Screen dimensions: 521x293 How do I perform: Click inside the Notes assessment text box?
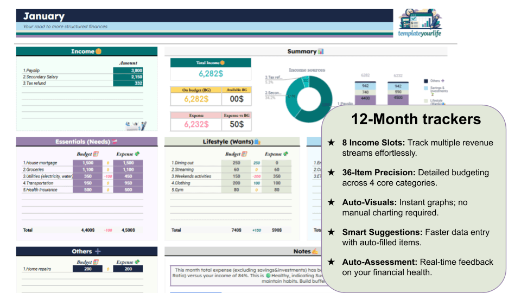click(246, 276)
